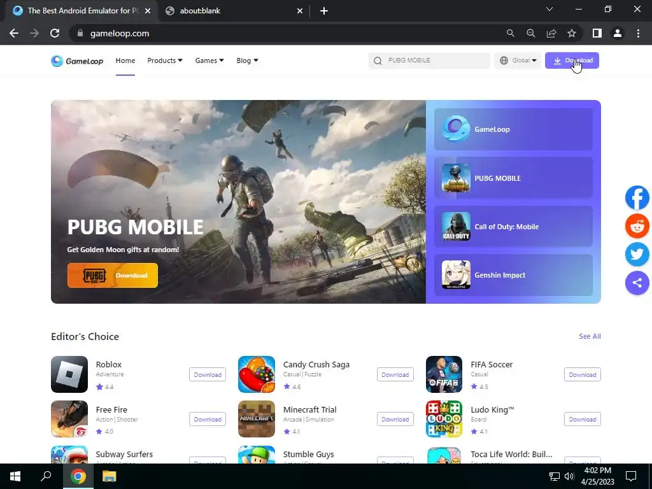Open File Explorer from the taskbar
The image size is (652, 489).
(x=110, y=476)
